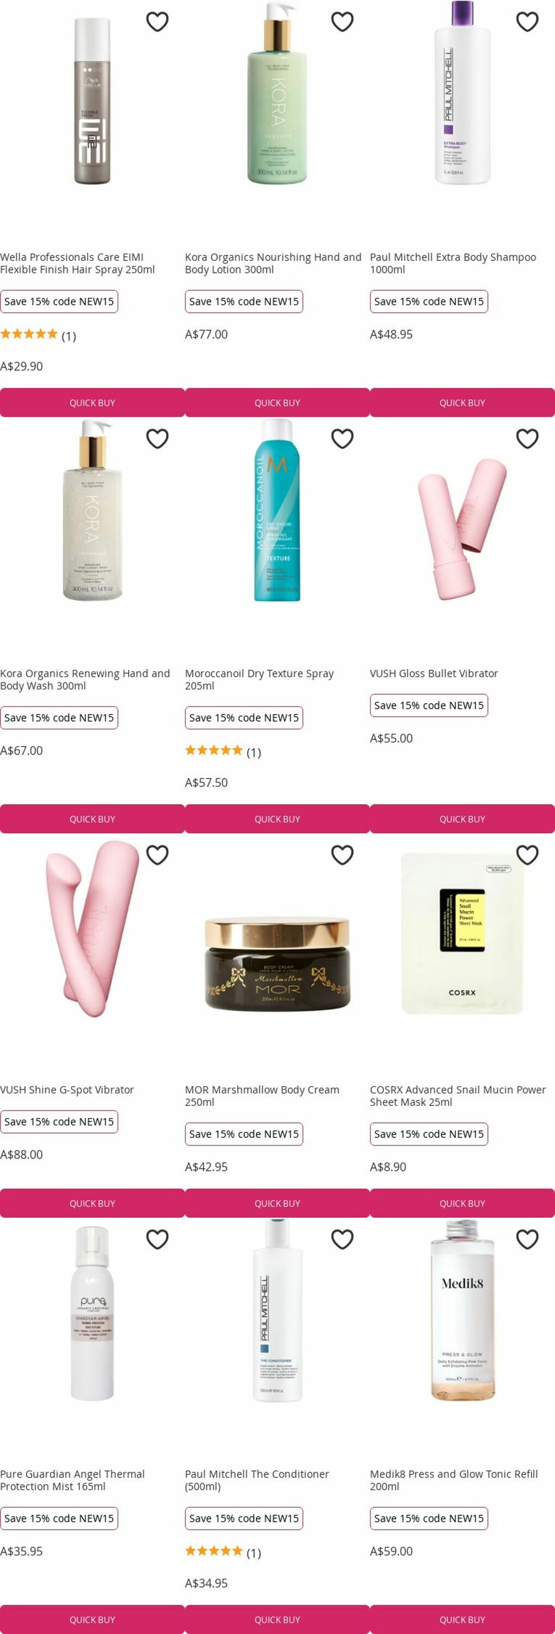Wishlist the MOR Marshmallow Body Cream
The width and height of the screenshot is (555, 1634).
coord(342,855)
